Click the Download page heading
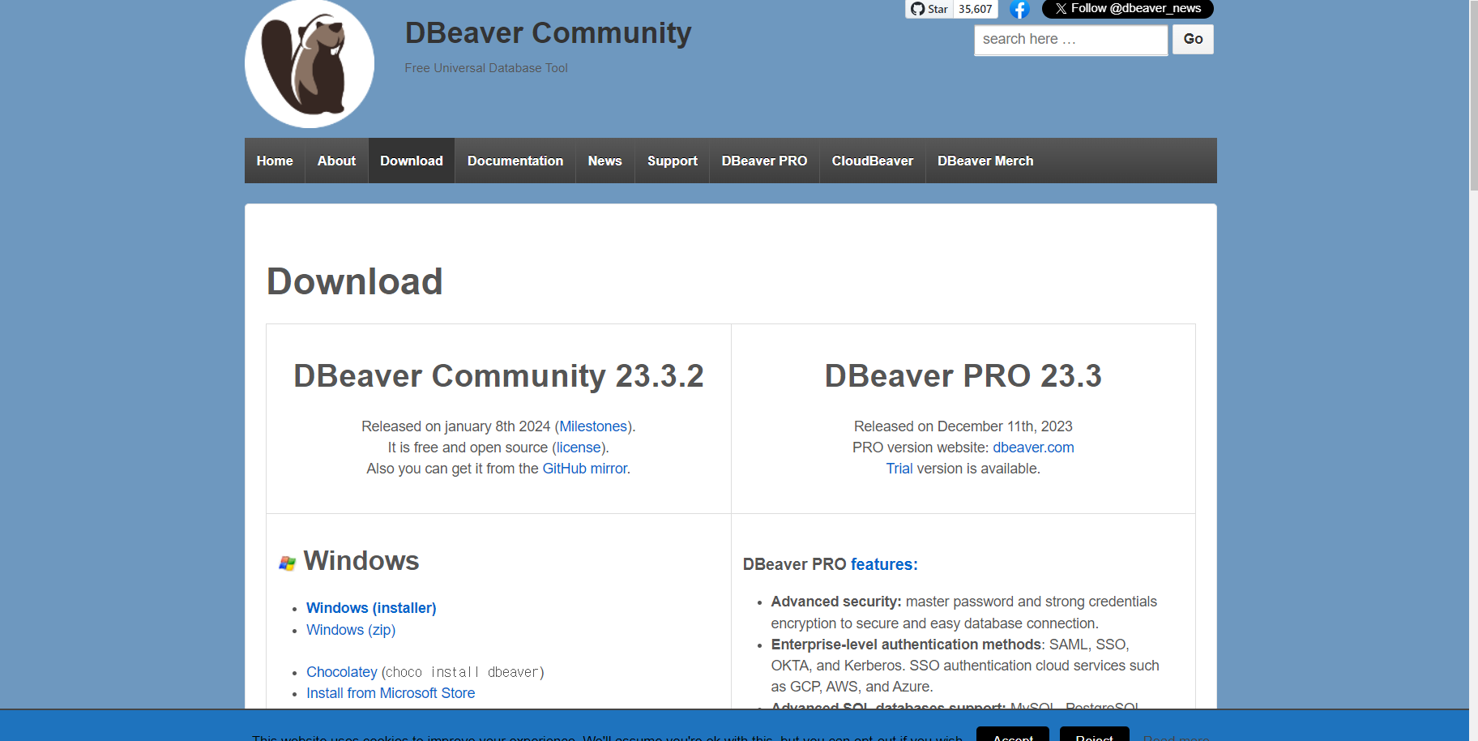 click(355, 282)
